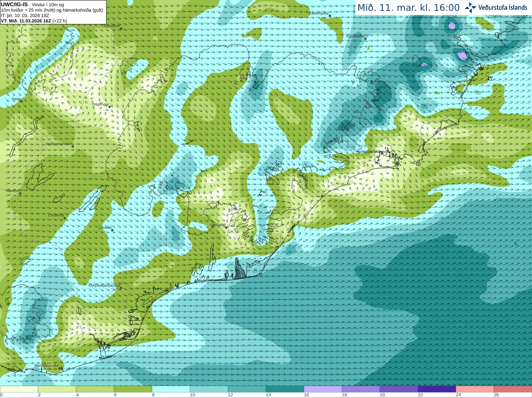
Task: Pick the 6–8 m/s olive green legend swatch
Action: coord(133,389)
